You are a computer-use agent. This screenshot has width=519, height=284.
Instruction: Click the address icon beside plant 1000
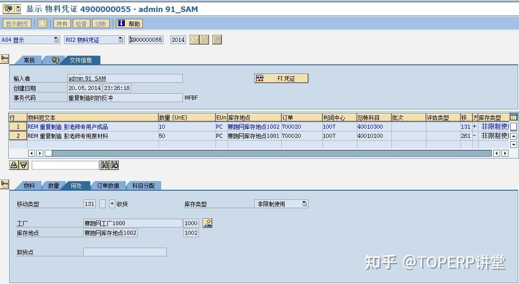207,223
